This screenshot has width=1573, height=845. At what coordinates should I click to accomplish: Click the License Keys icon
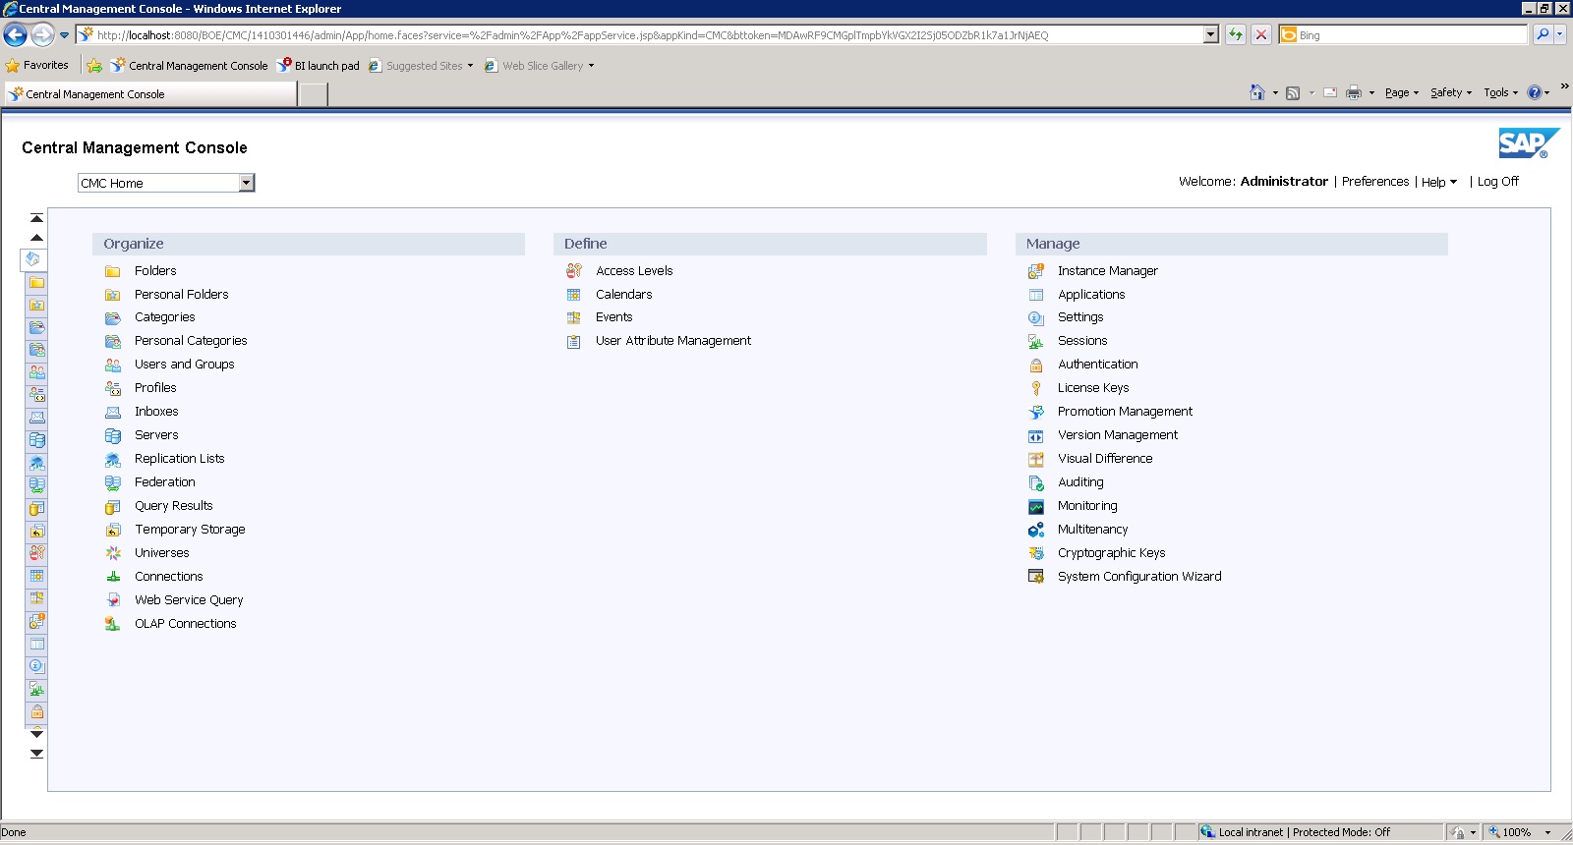tap(1035, 388)
